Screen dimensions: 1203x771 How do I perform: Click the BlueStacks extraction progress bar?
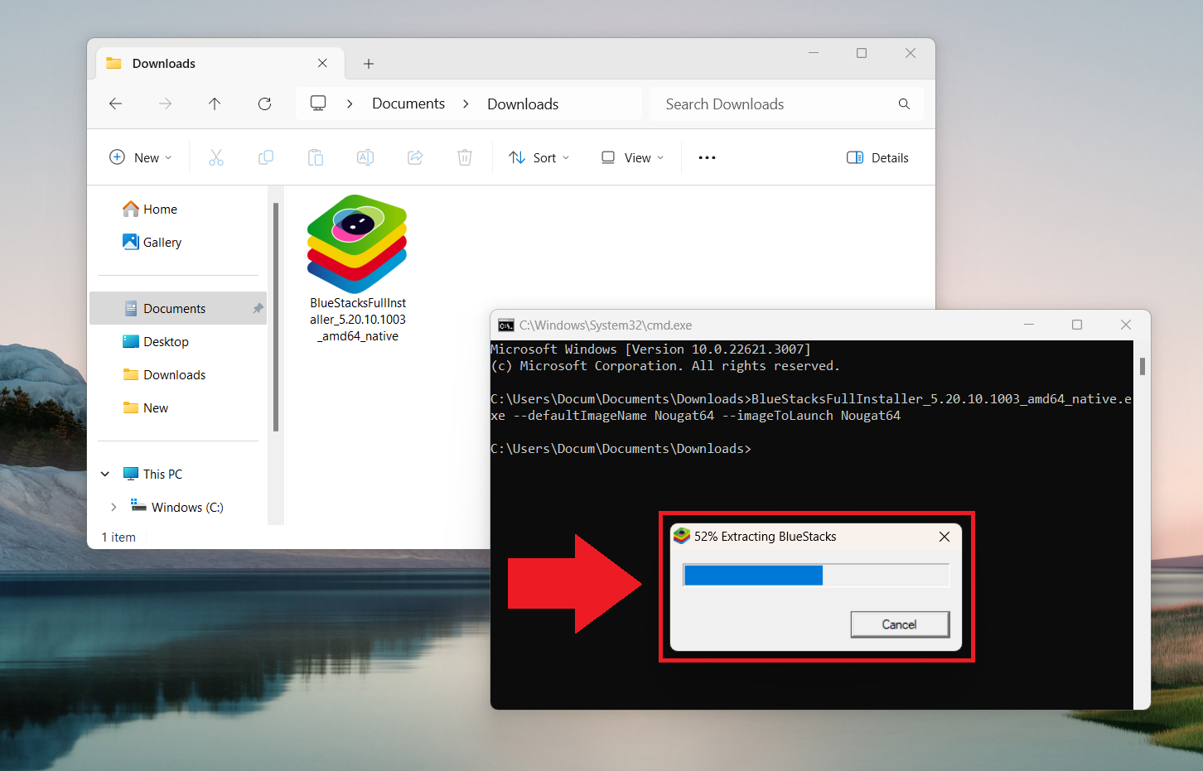coord(816,575)
